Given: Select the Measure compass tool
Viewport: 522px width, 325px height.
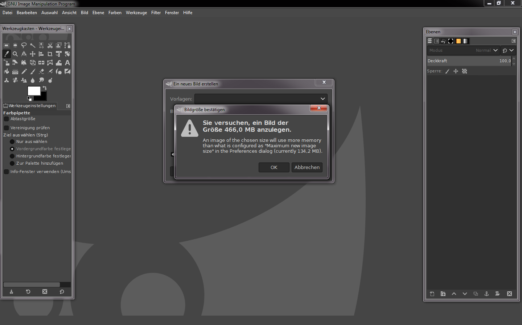Looking at the screenshot, I should point(24,54).
